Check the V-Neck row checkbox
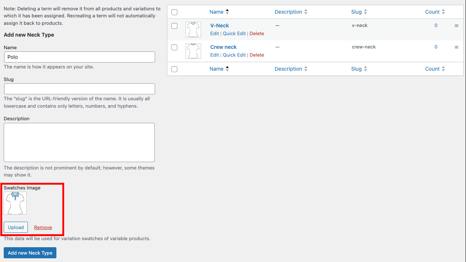Screen dimensions: 466x262 (174, 26)
